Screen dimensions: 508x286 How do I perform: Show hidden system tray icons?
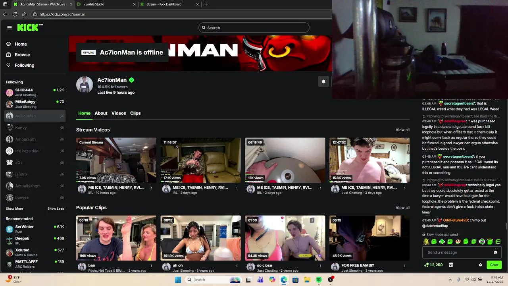pyautogui.click(x=450, y=280)
